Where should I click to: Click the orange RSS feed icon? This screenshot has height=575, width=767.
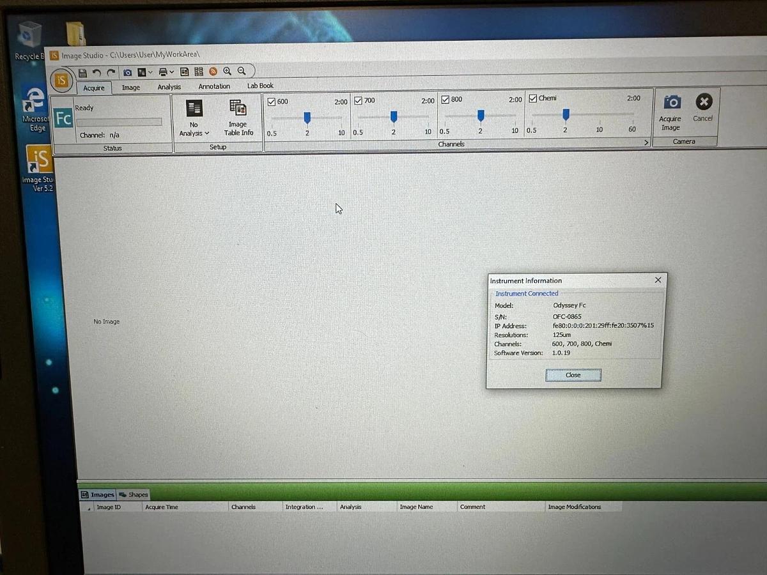tap(213, 72)
